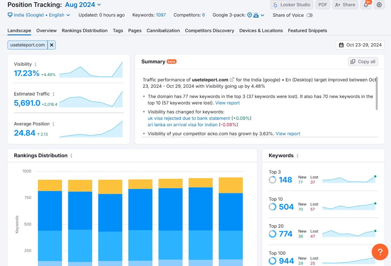Viewport: 391px width, 266px height.
Task: Click the Copy all button
Action: pos(363,62)
